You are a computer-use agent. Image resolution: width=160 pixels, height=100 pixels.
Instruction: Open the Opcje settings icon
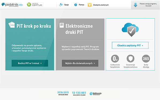coord(61,5)
